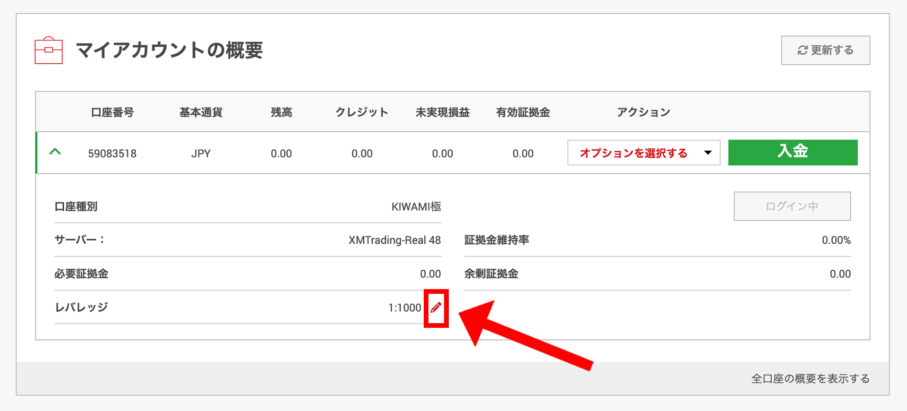
Task: Click the 未実現損益 column header
Action: click(x=442, y=112)
